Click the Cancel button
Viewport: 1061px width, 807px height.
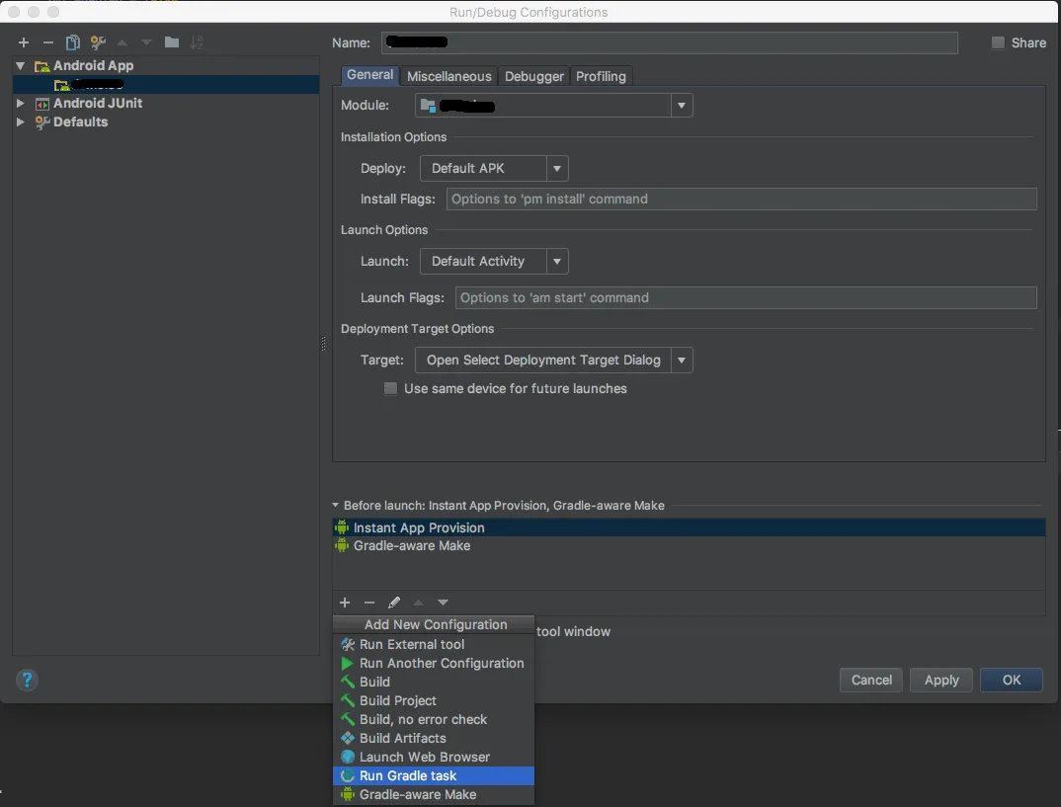point(871,680)
